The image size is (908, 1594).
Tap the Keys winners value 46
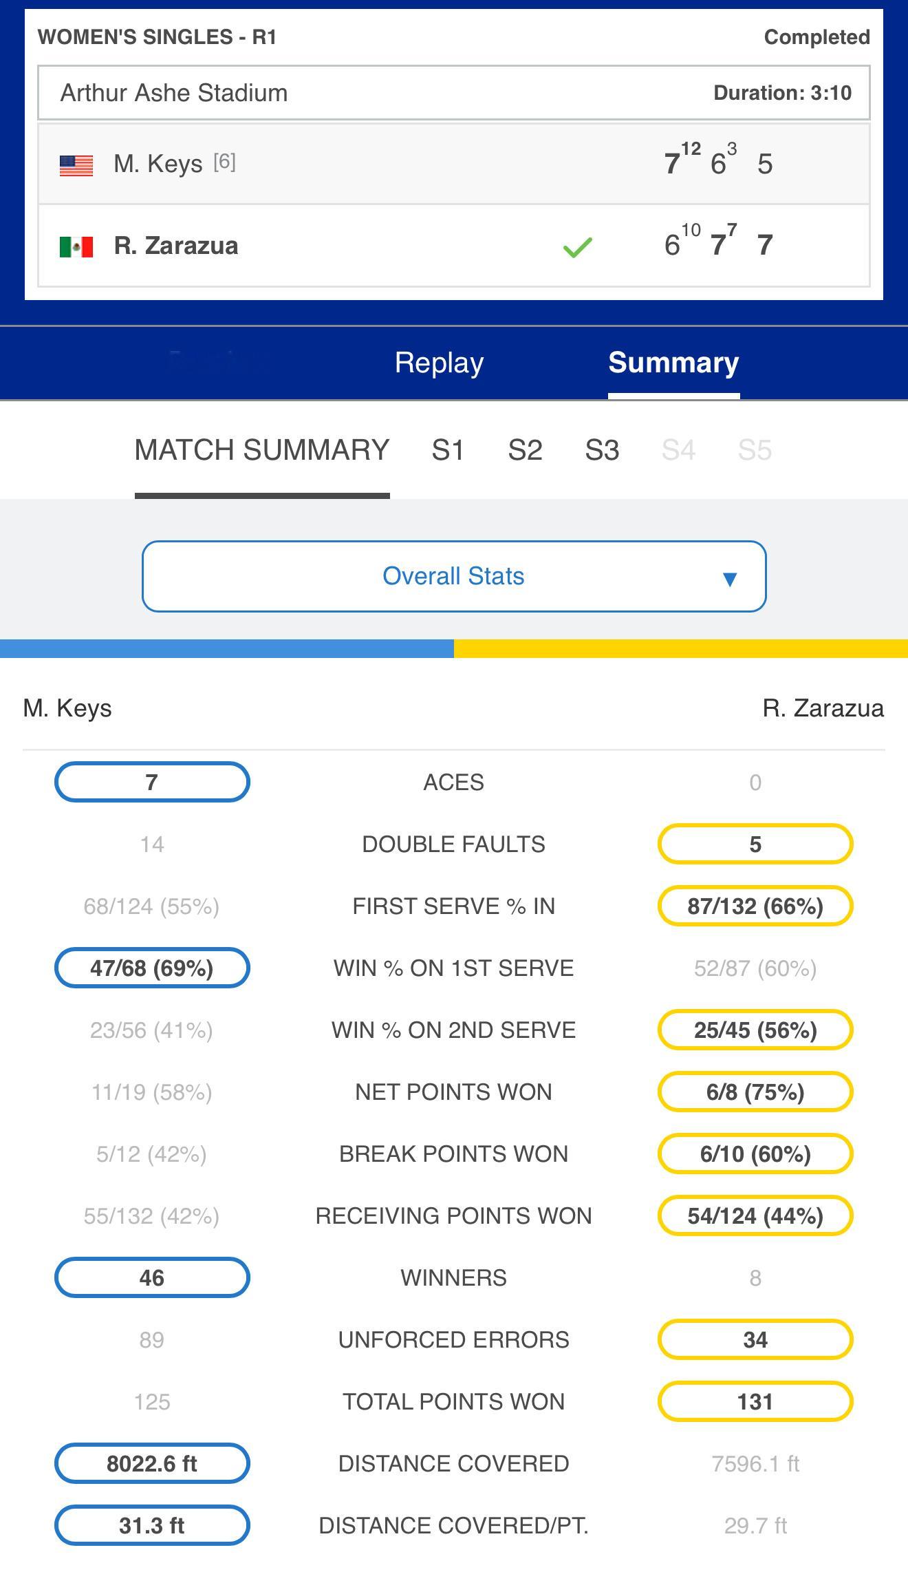pyautogui.click(x=152, y=1277)
